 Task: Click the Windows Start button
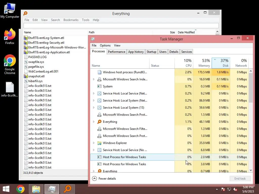6,189
